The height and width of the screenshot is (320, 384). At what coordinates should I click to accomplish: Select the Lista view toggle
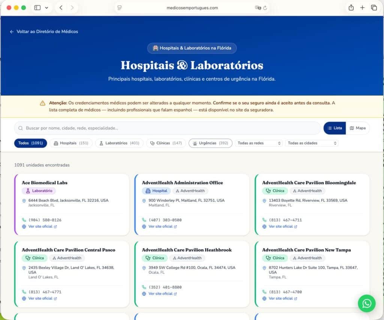[334, 128]
